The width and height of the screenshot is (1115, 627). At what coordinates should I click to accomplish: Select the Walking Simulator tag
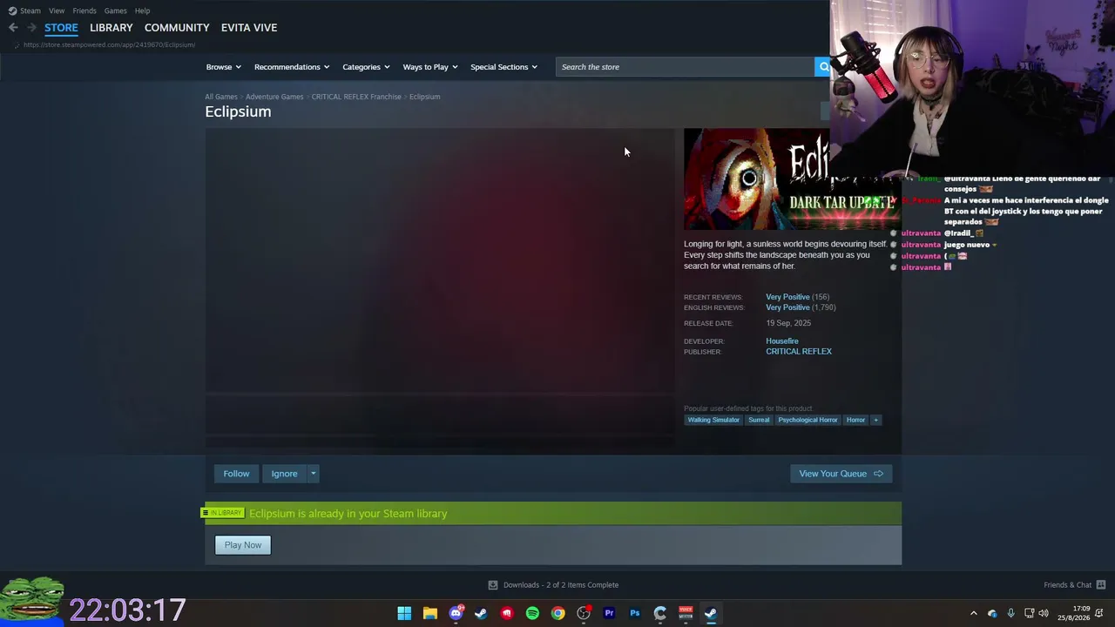(x=713, y=420)
